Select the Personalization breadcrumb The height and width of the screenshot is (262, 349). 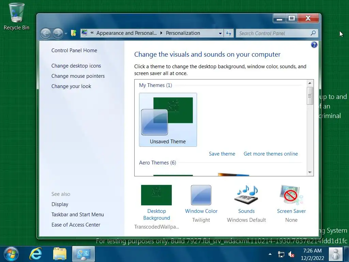click(183, 33)
